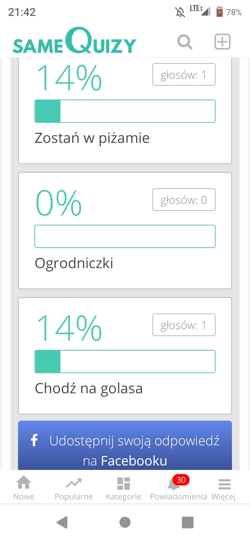
Task: Open the Więcej hamburger menu
Action: pos(224,488)
